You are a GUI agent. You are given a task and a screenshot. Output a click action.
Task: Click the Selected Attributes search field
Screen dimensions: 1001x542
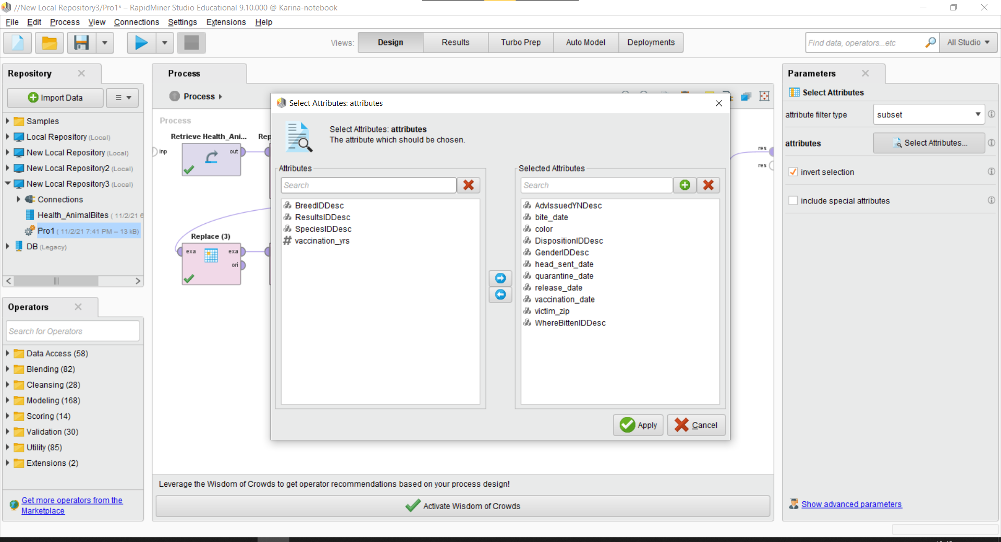point(596,185)
